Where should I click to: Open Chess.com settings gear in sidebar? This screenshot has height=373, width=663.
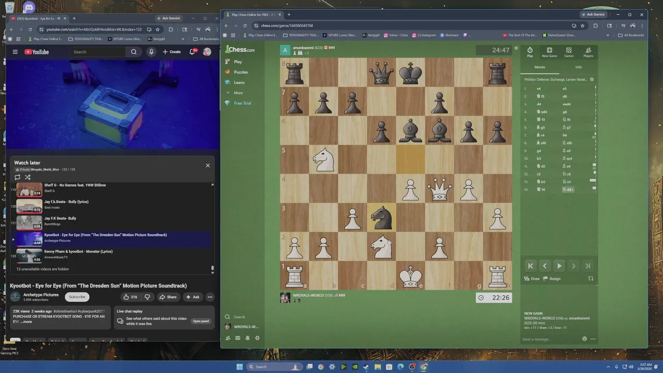tap(257, 338)
